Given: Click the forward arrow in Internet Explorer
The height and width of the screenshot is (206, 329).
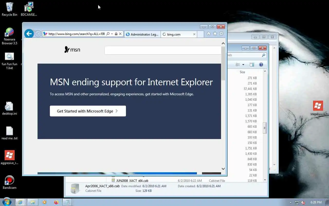Looking at the screenshot, I should 38,34.
